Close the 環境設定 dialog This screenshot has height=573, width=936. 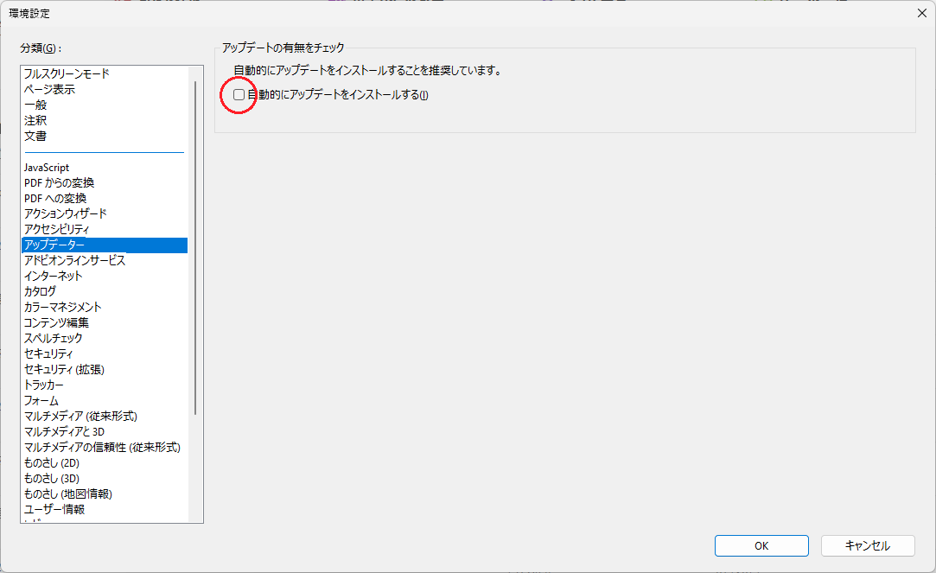[x=921, y=13]
